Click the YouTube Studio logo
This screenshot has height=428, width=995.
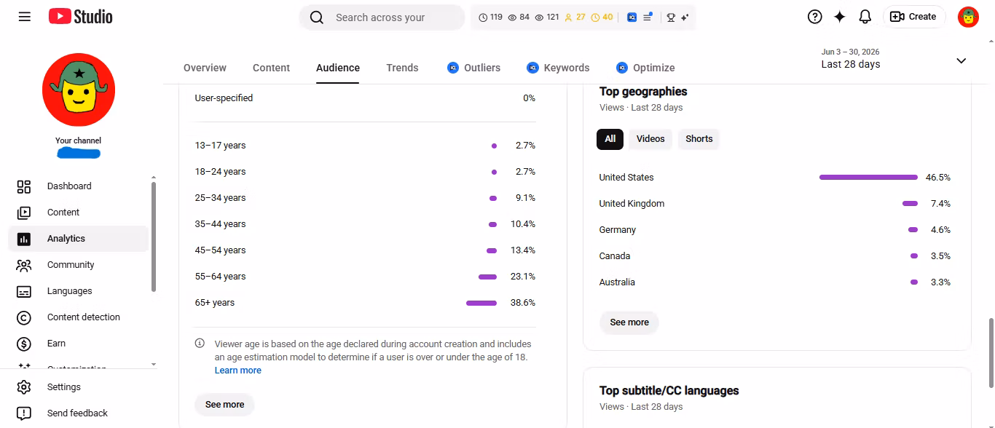point(81,17)
